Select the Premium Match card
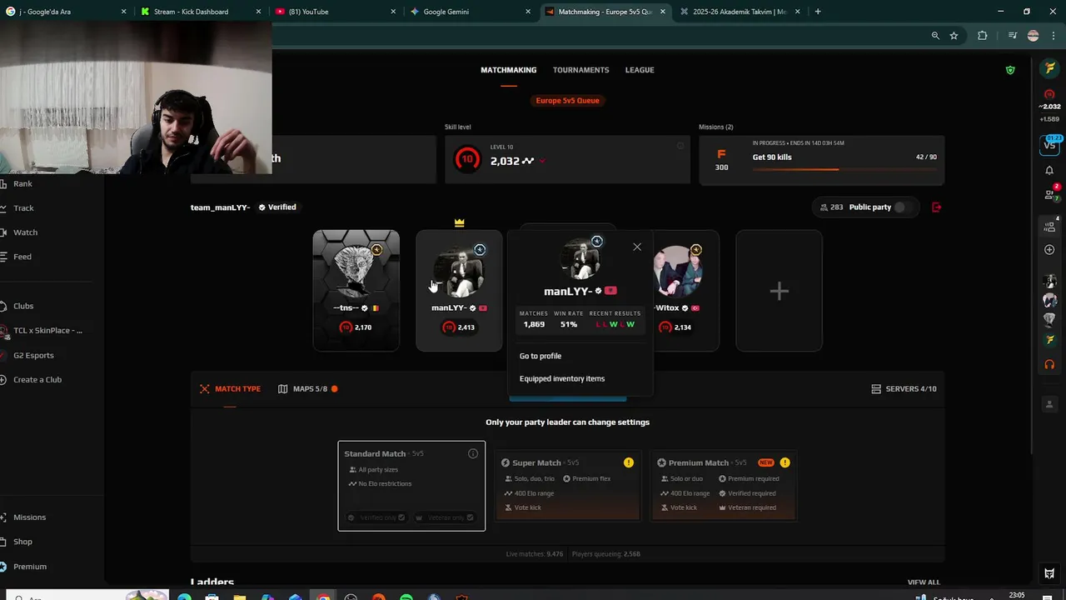Viewport: 1066px width, 600px height. point(724,486)
